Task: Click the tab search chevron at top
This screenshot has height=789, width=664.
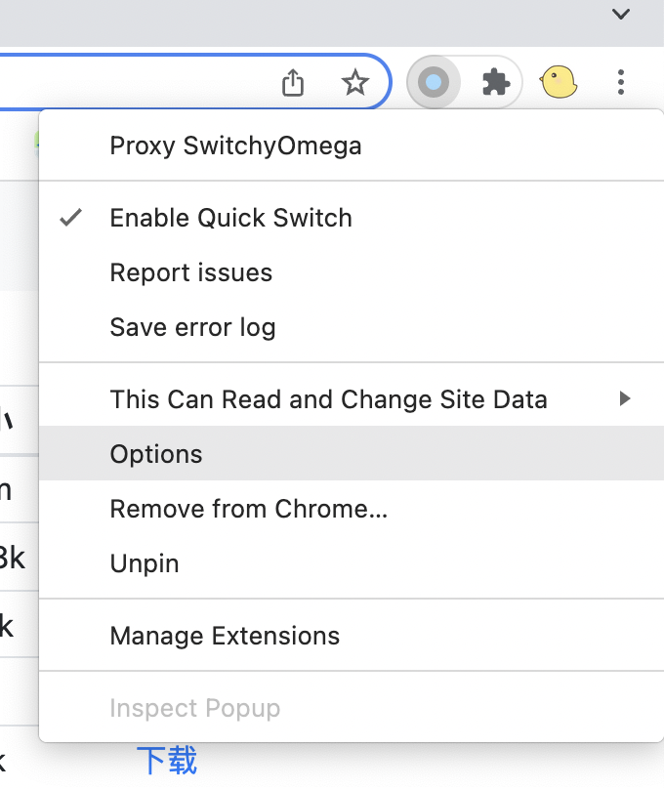Action: 621,14
